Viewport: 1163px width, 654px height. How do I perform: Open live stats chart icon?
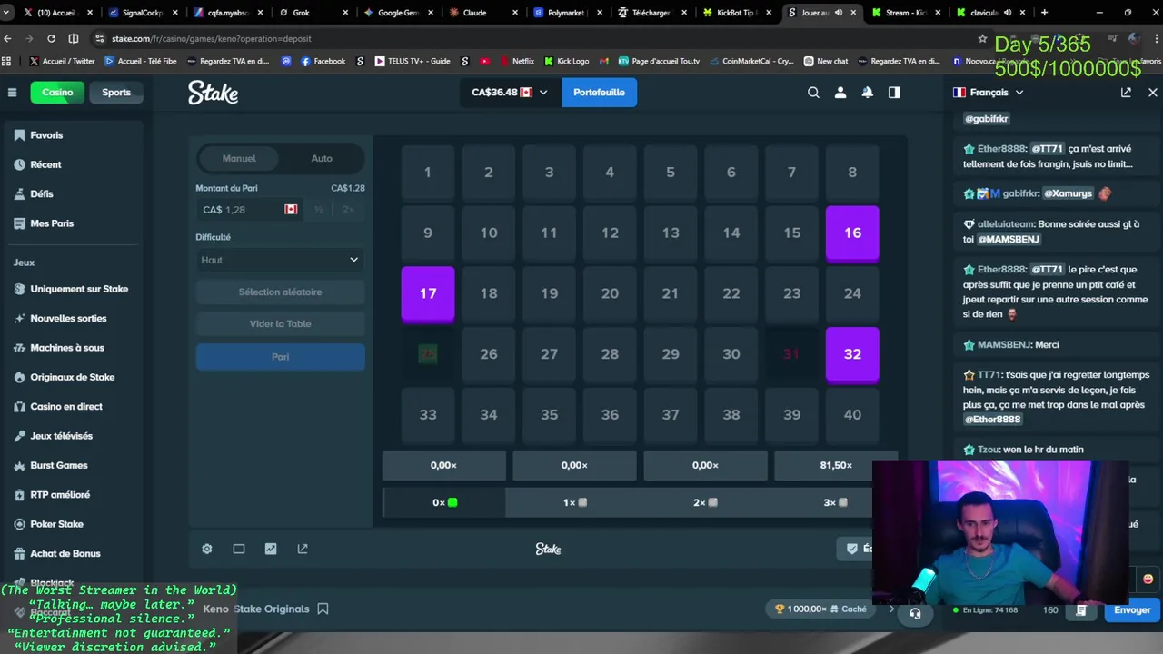pos(271,549)
